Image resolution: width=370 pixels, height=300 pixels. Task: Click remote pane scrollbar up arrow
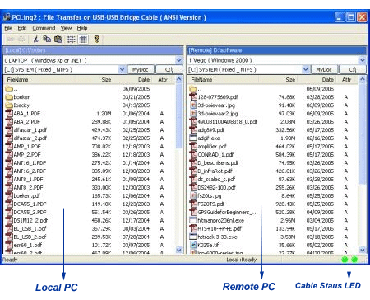[363, 80]
